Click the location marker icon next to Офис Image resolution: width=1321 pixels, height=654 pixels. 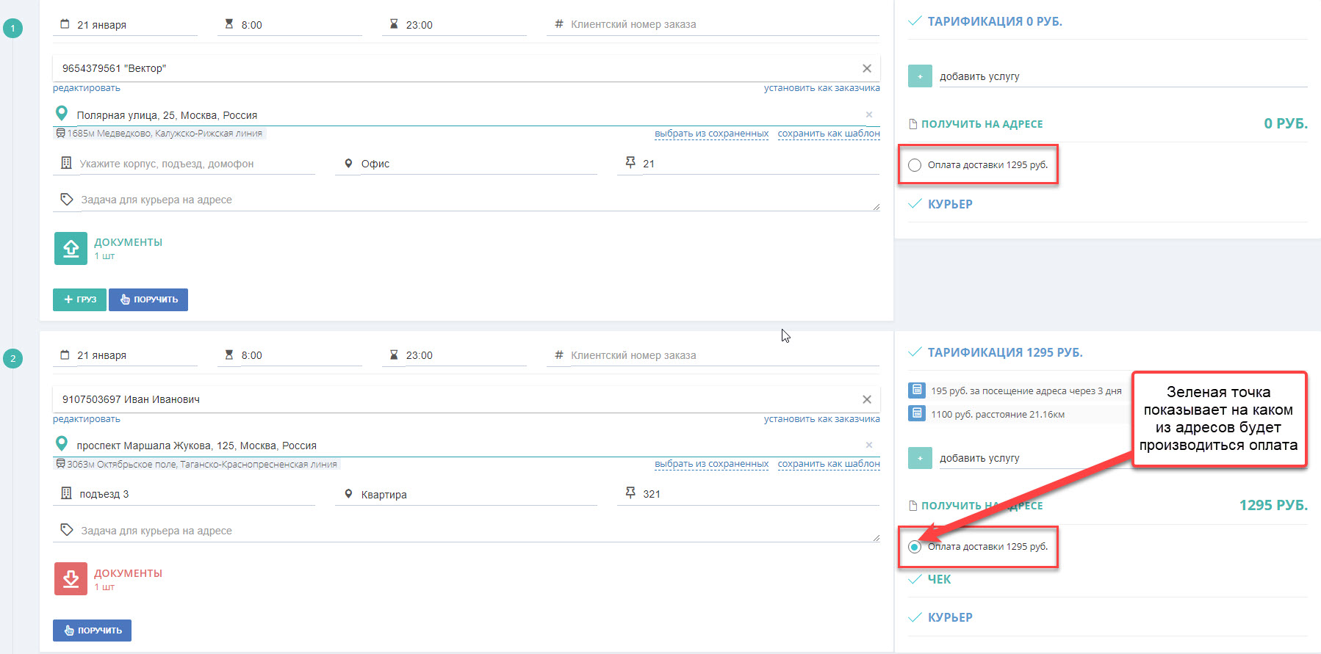[x=348, y=164]
